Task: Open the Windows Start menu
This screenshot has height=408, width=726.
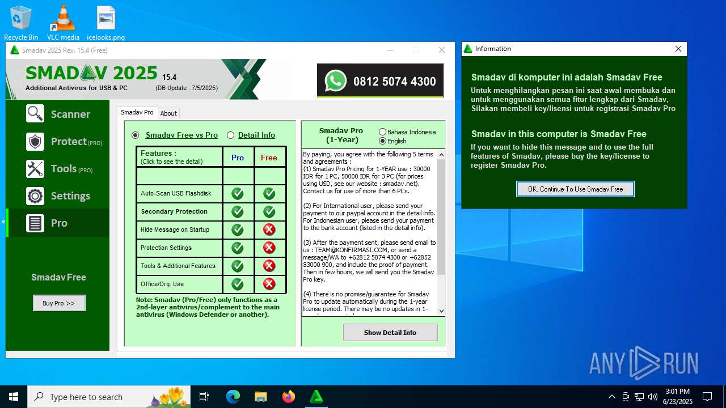Action: pyautogui.click(x=14, y=397)
